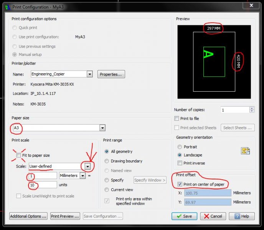
Task: Open the Scale dropdown arrow
Action: (87, 166)
